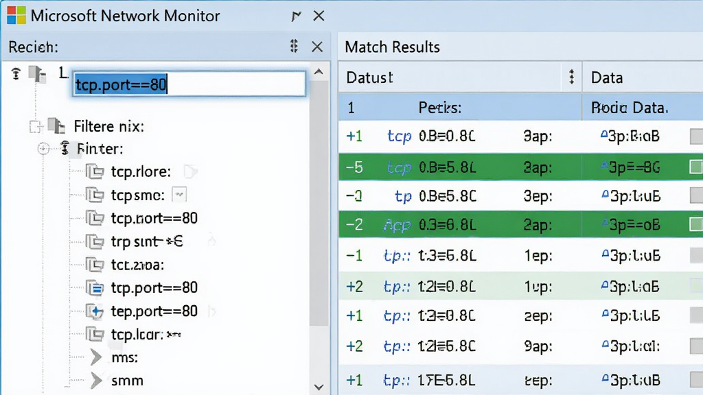Image resolution: width=703 pixels, height=395 pixels.
Task: Select the +1 tcp 0.B=0.8C row
Action: coord(520,136)
